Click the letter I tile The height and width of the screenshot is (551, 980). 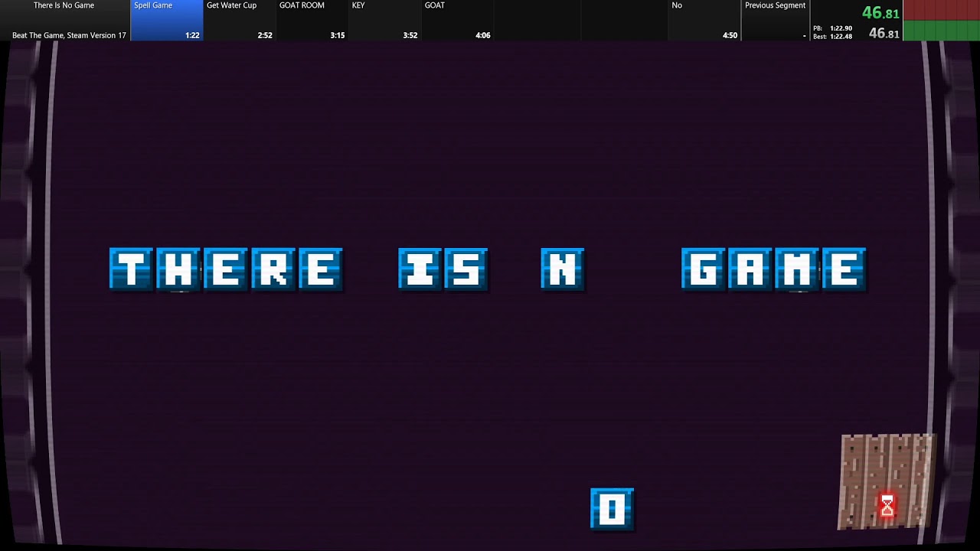(420, 269)
